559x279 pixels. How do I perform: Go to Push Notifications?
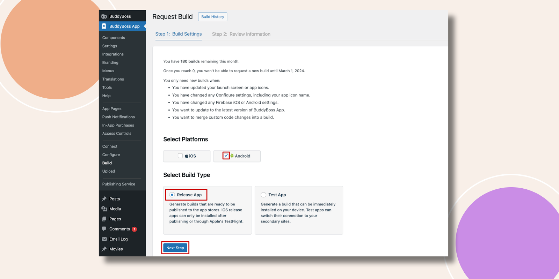pyautogui.click(x=118, y=117)
